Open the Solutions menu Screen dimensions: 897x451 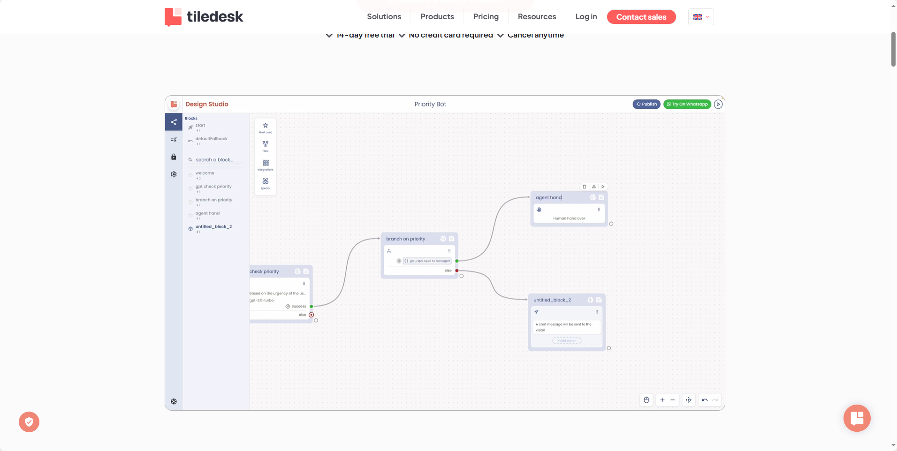coord(384,17)
